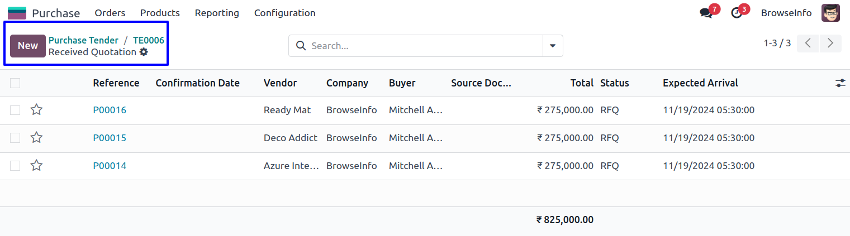Tick the checkbox for row P00016
Image resolution: width=850 pixels, height=236 pixels.
point(15,110)
